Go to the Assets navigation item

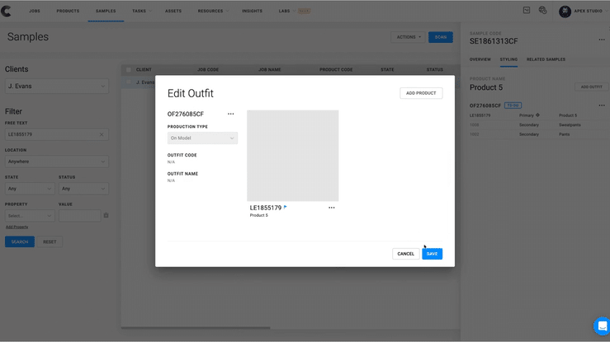pyautogui.click(x=173, y=11)
